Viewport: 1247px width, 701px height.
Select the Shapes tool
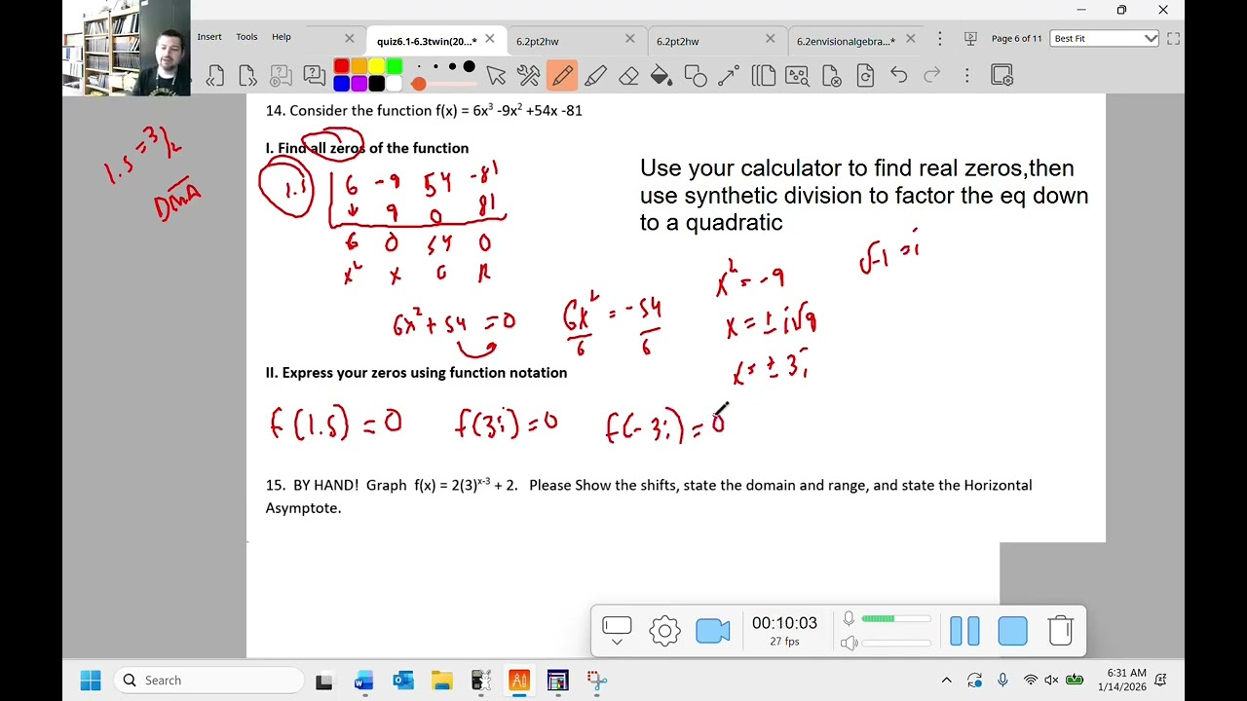696,76
